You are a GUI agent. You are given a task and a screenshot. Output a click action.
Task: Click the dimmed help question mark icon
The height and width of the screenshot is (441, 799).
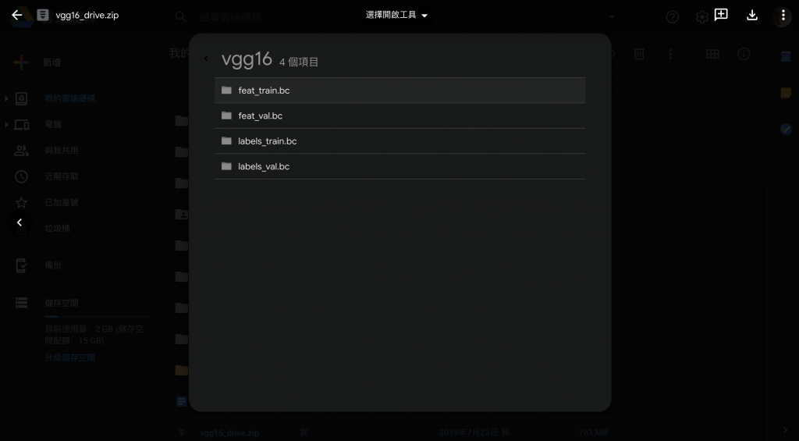pyautogui.click(x=673, y=17)
